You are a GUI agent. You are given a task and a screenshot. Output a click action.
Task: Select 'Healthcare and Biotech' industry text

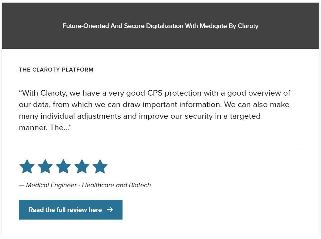116,185
